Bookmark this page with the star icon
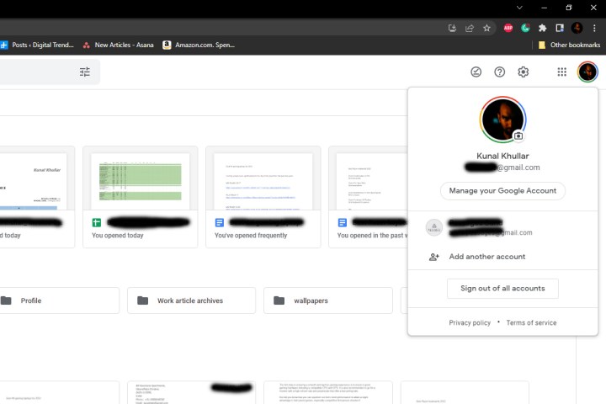The image size is (606, 404). tap(486, 28)
